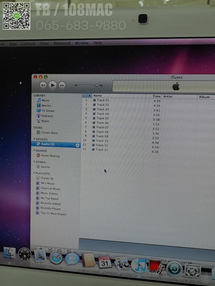Open iCal from the Dock
The image size is (215, 286).
105,262
